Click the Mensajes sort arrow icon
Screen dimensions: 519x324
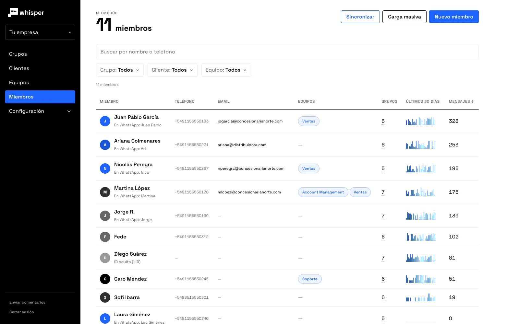point(472,101)
